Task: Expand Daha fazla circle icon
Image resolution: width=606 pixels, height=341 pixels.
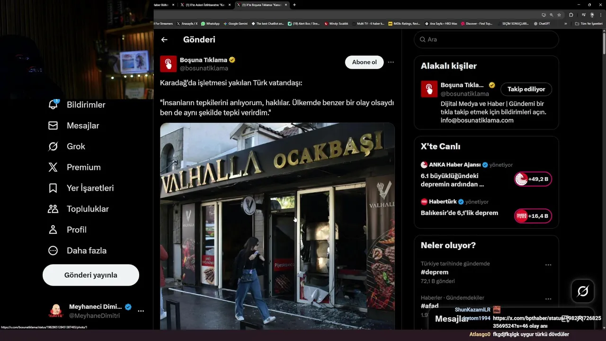Action: (53, 251)
